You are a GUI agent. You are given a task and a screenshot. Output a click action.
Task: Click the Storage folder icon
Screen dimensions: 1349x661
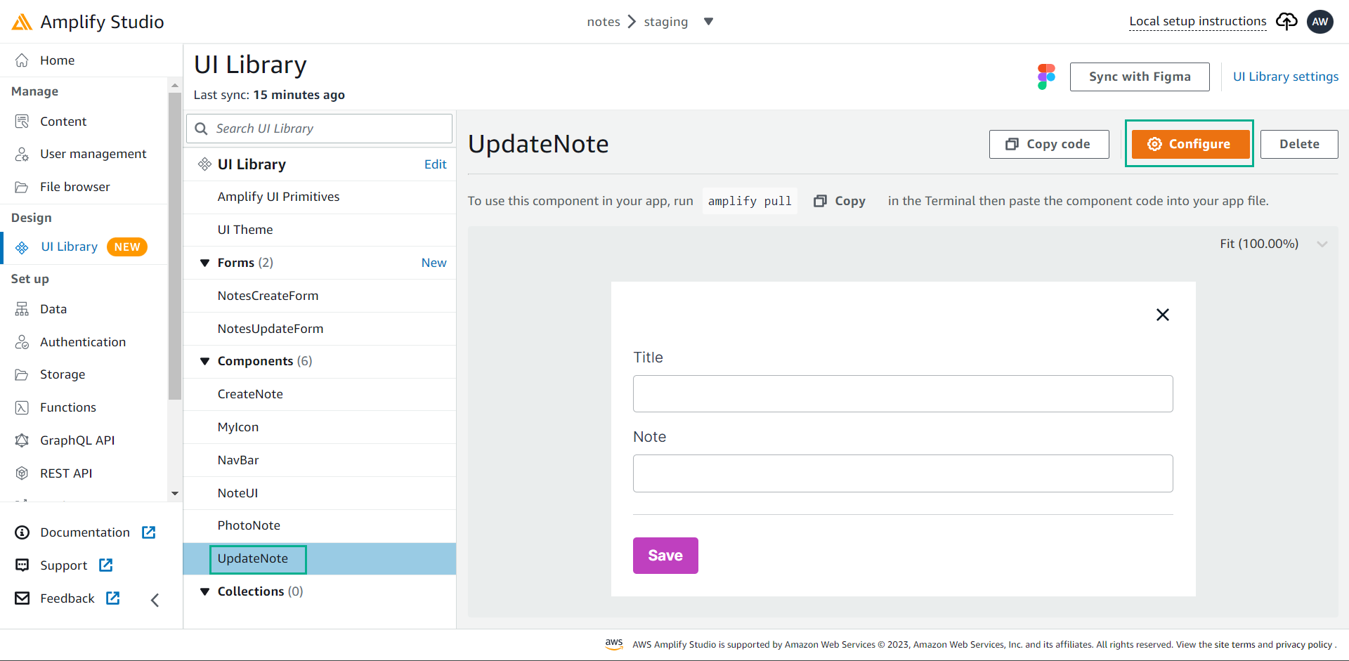point(22,374)
